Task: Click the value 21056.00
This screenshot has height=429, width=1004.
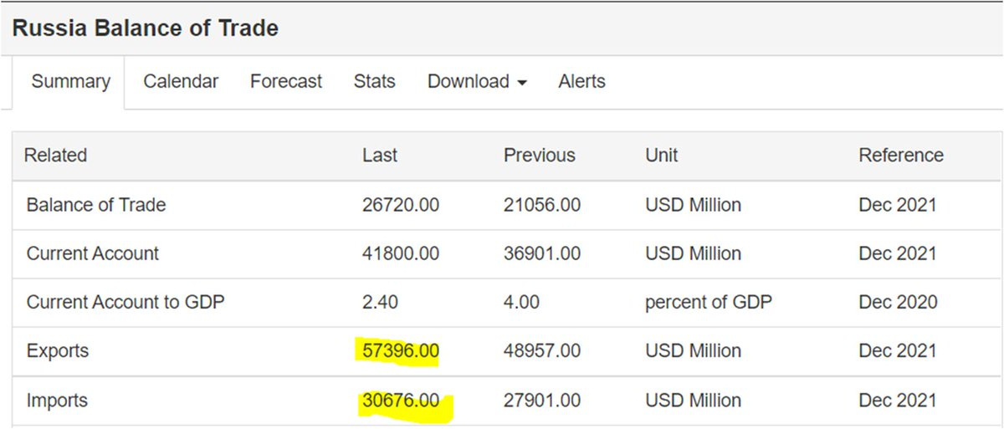Action: (x=542, y=205)
